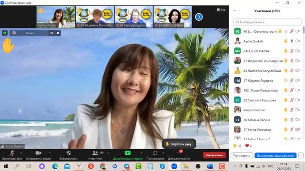The width and height of the screenshot is (305, 171).
Task: Select Ayshe Doskali video thumbnail
Action: pyautogui.click(x=56, y=17)
